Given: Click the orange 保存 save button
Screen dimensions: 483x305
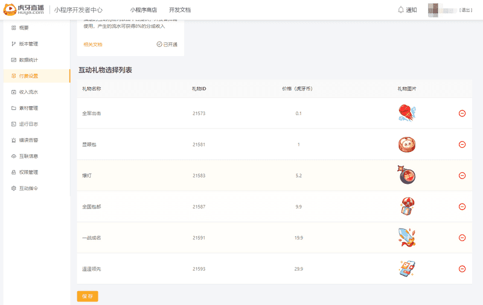Looking at the screenshot, I should [x=88, y=296].
